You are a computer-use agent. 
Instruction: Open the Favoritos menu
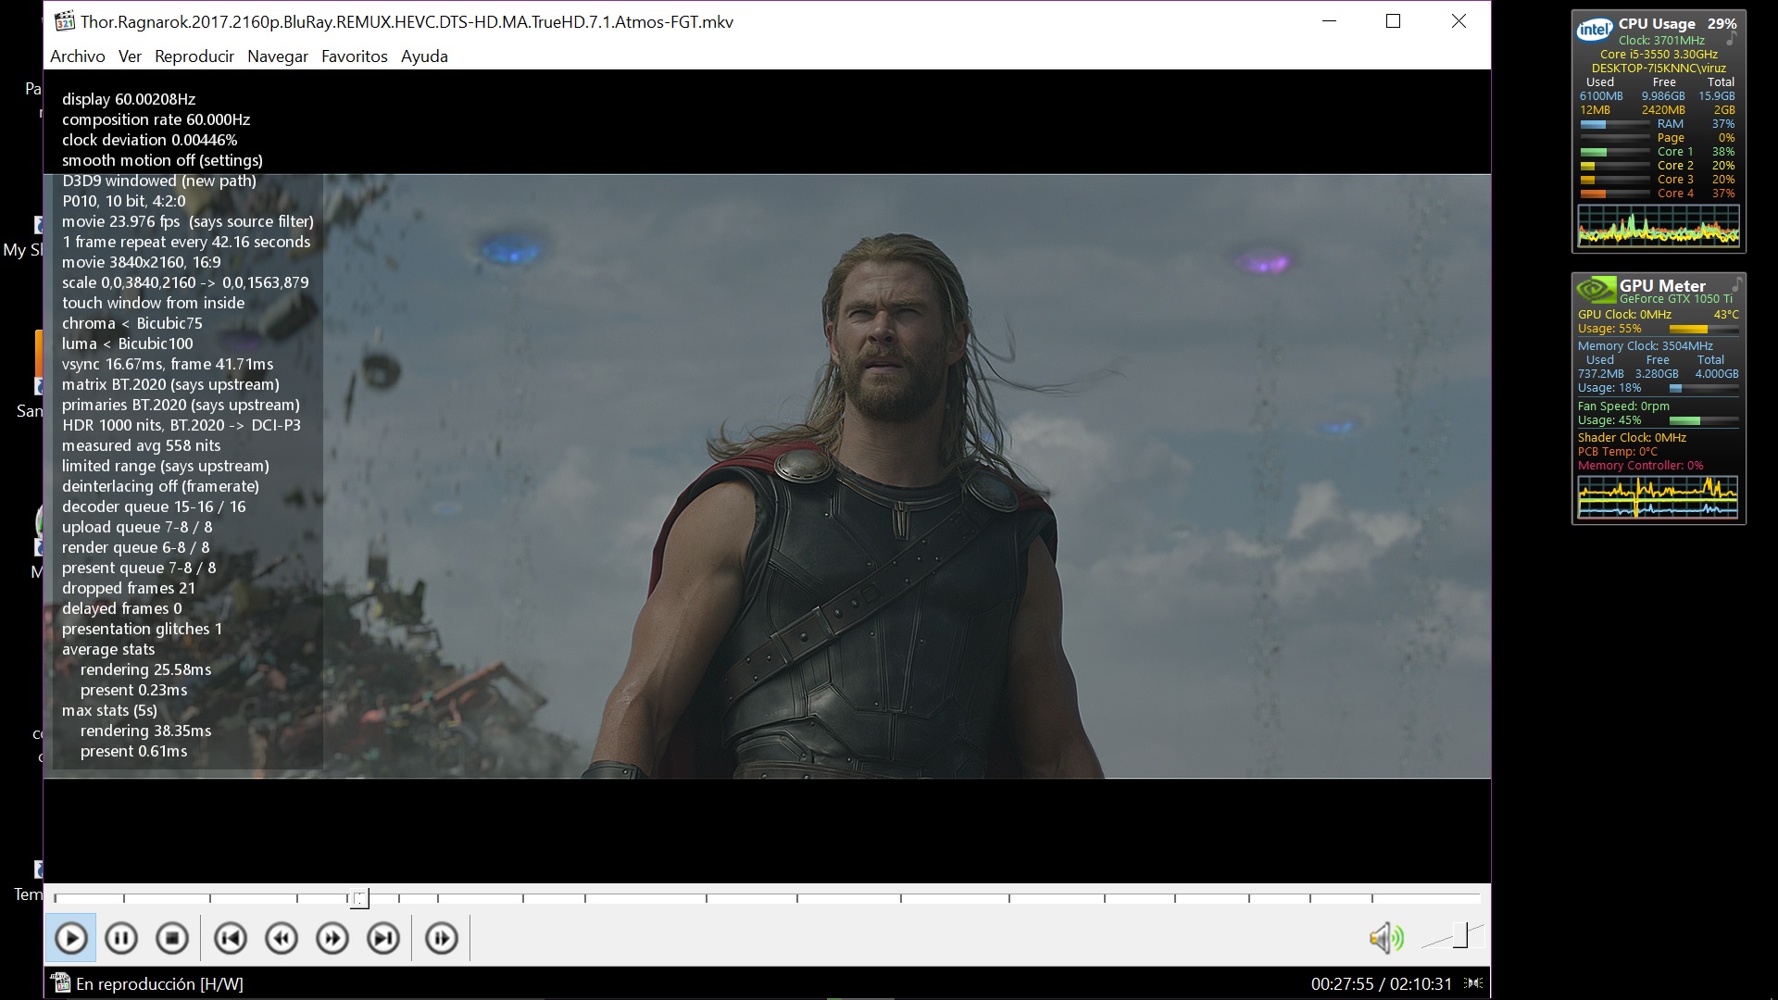coord(355,56)
